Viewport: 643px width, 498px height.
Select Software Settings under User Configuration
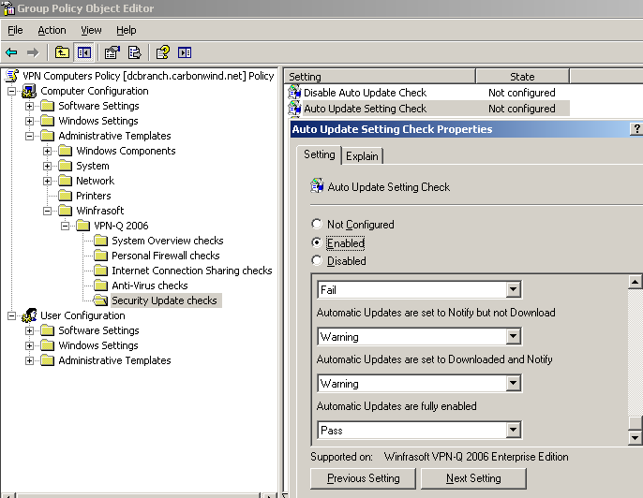click(98, 330)
